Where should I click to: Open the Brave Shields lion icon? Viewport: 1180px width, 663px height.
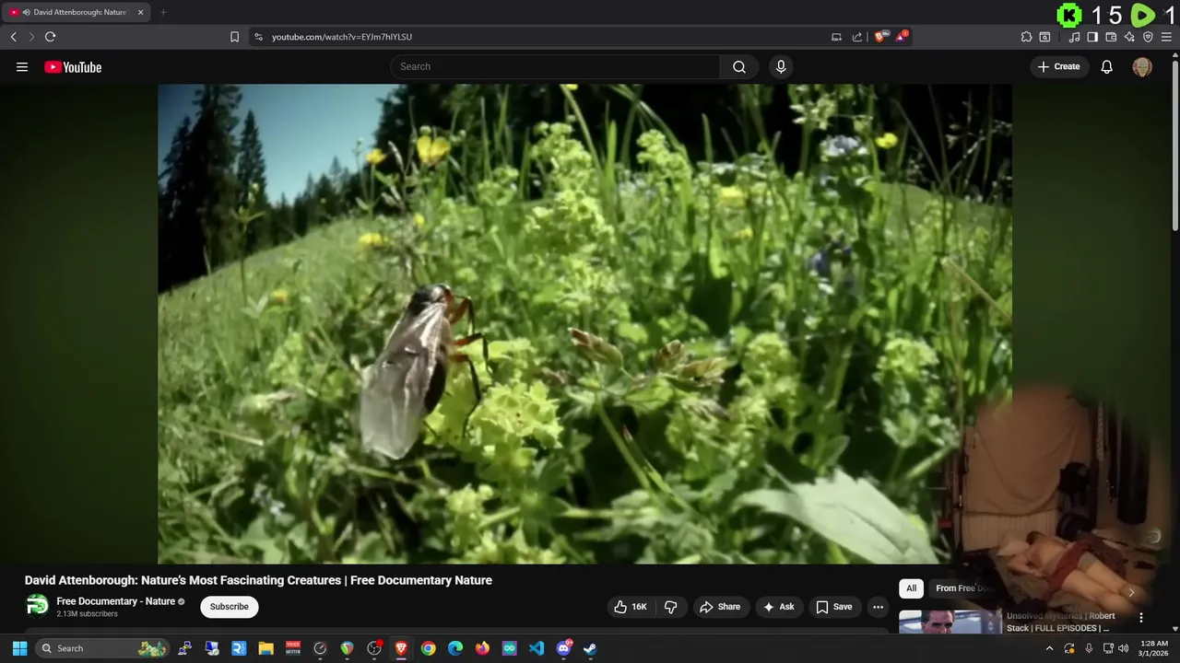tap(880, 37)
